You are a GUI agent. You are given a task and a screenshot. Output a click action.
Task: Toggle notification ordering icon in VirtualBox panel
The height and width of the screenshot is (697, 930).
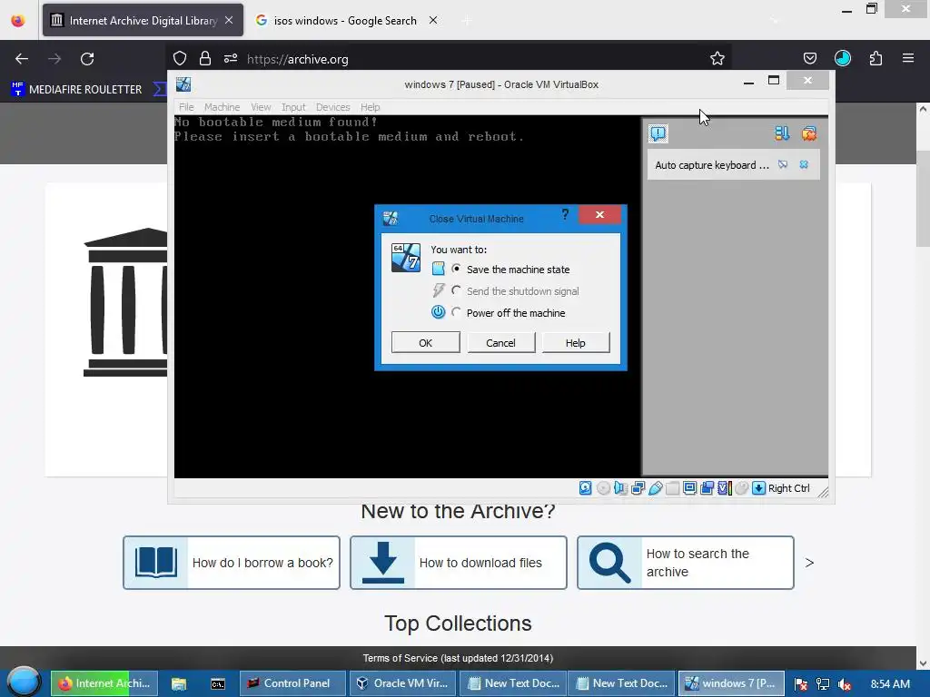[x=782, y=133]
